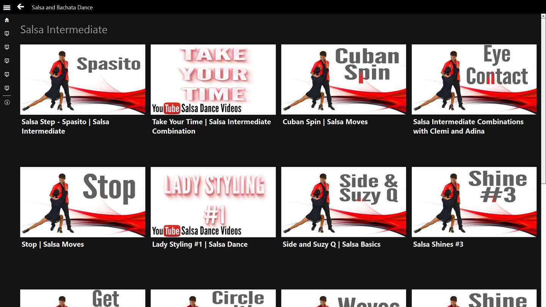The image size is (546, 307).
Task: Click the title 'Take Your Time | Salsa Intermediate Combination'
Action: click(212, 127)
